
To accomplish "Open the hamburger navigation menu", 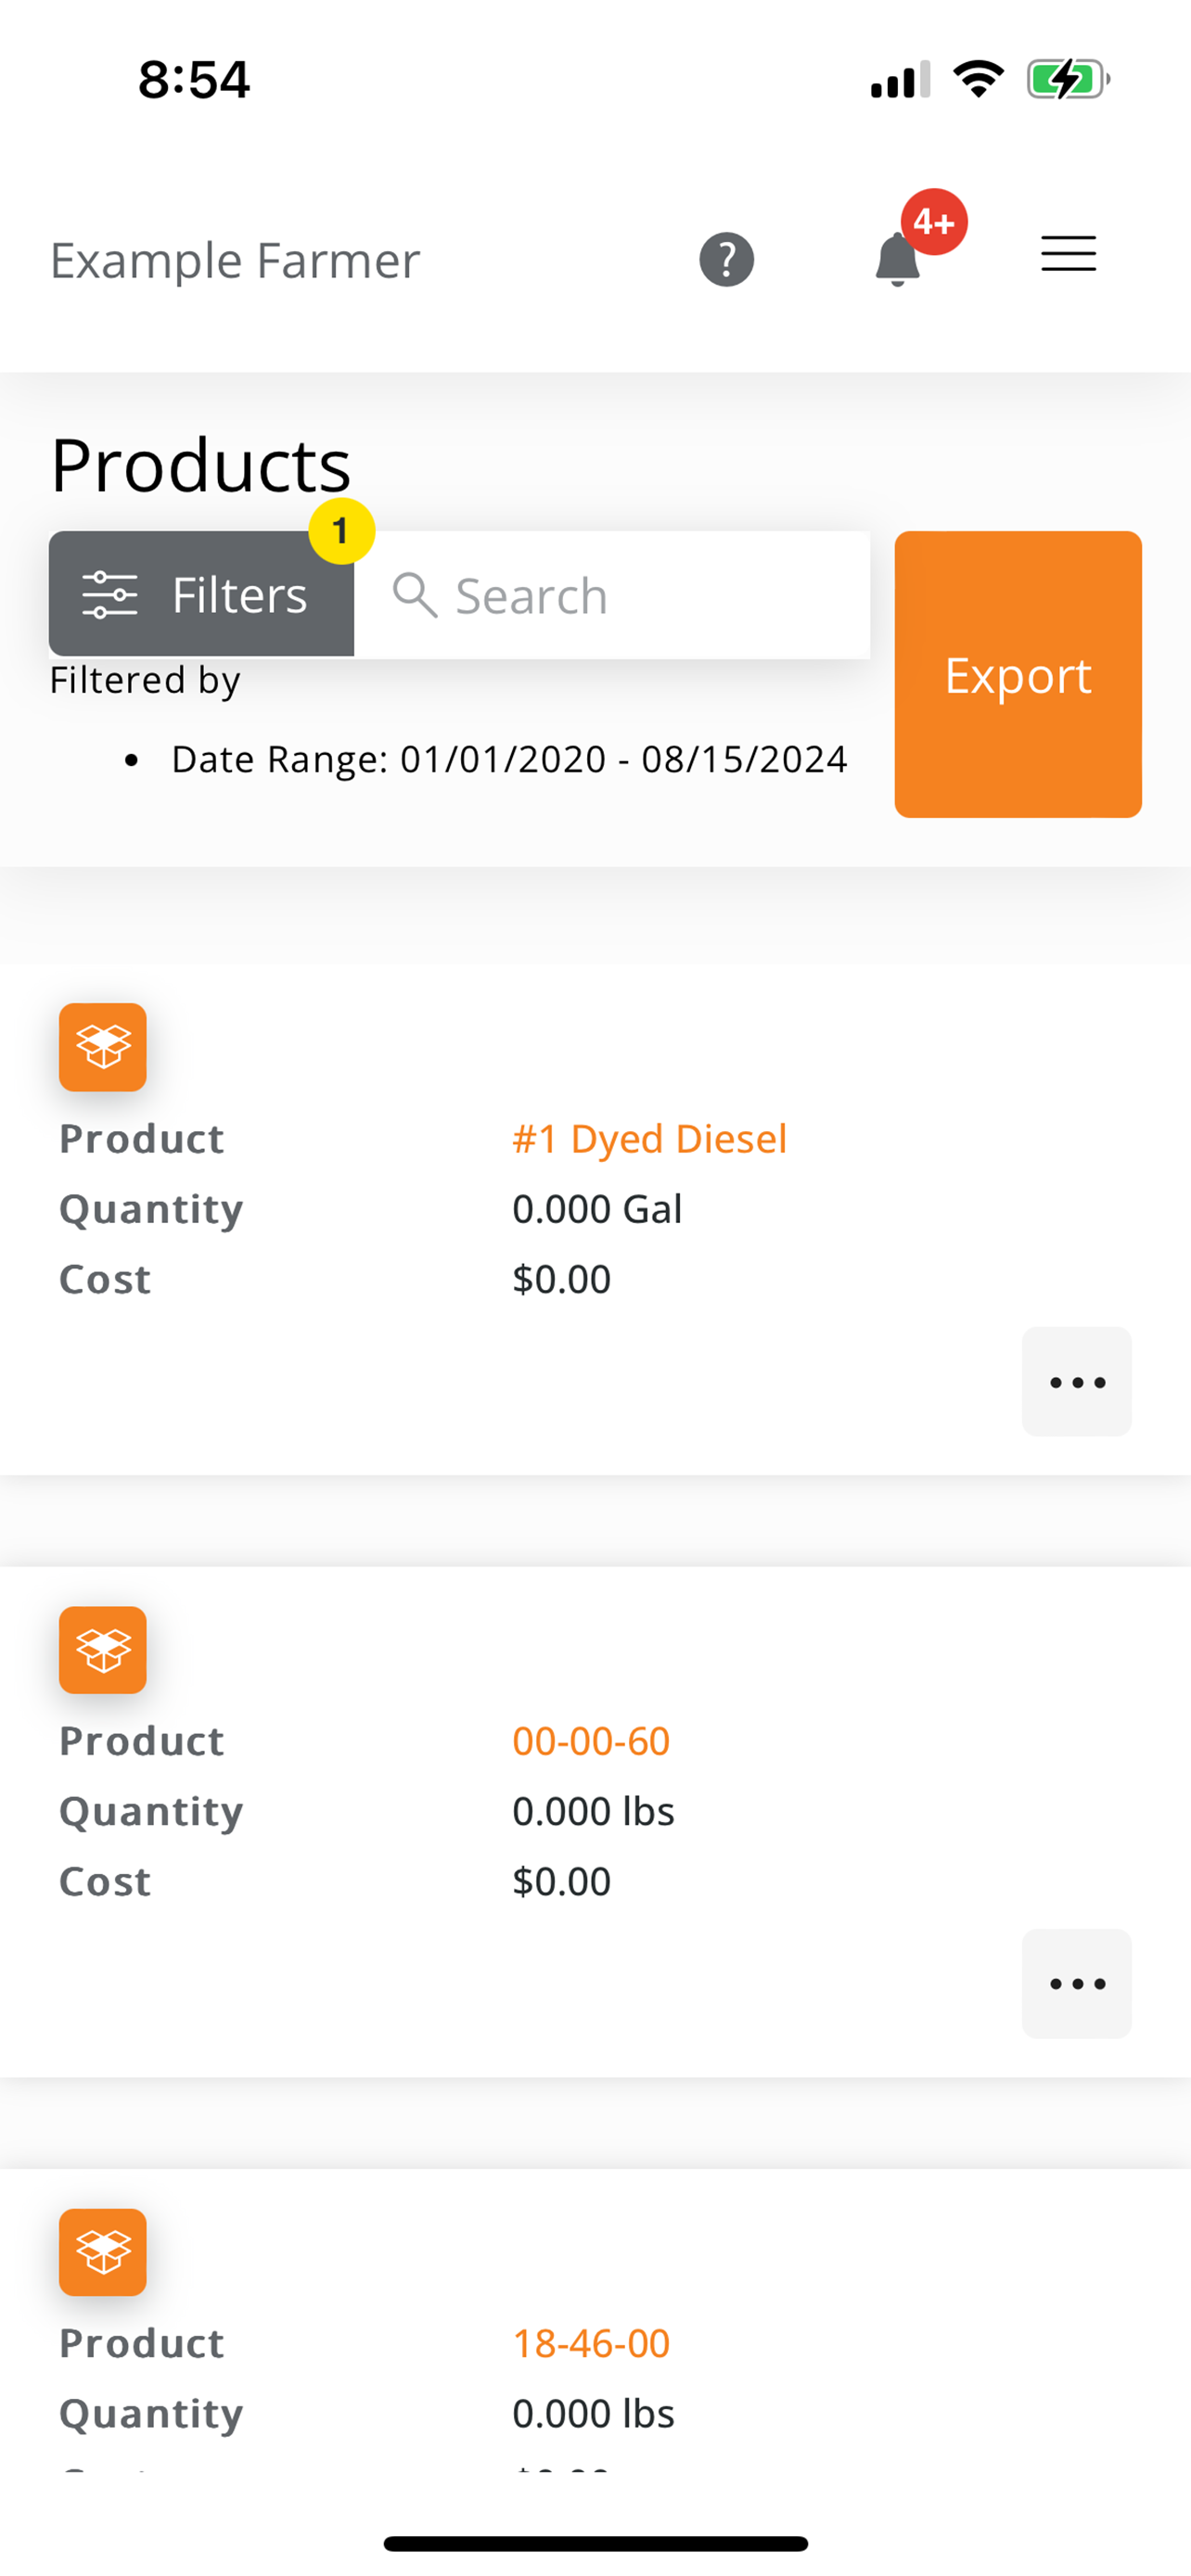I will tap(1068, 254).
